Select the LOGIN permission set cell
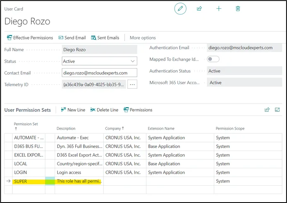 29,172
